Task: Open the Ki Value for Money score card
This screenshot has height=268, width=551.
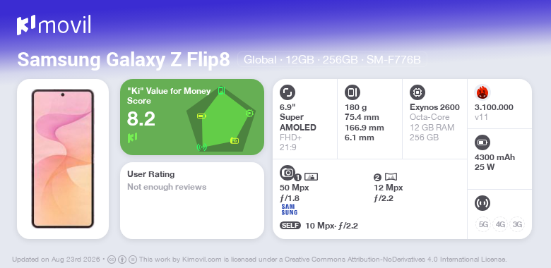Action: [x=192, y=117]
